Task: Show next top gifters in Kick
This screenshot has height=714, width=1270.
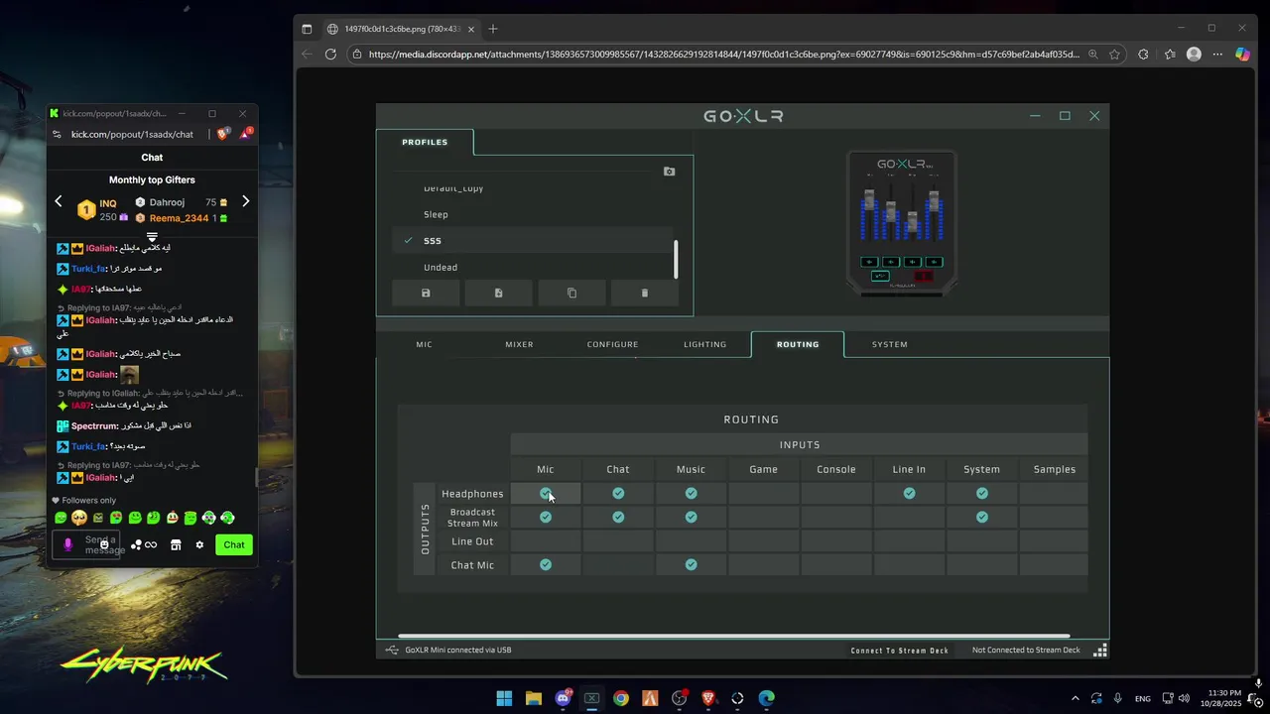Action: (245, 201)
